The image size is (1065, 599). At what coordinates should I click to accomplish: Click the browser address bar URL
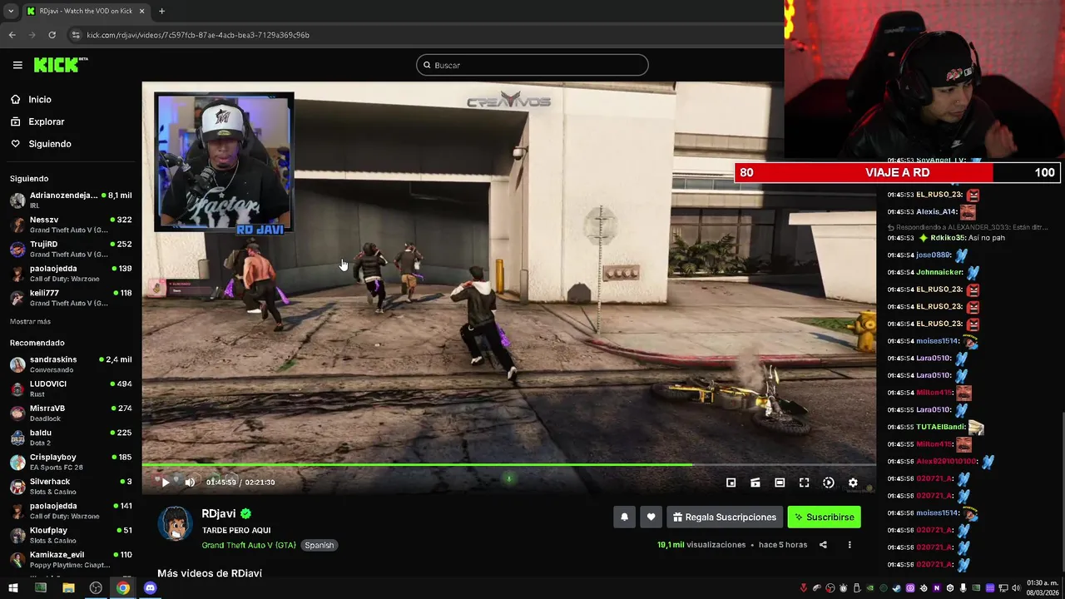[198, 35]
